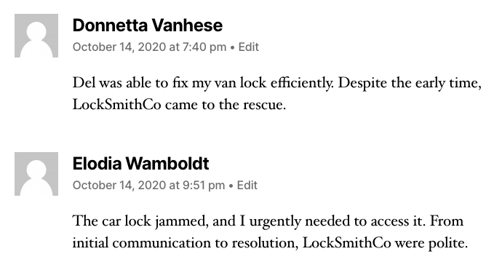Click "LockSmithCo" in Elodia's comment

point(347,243)
